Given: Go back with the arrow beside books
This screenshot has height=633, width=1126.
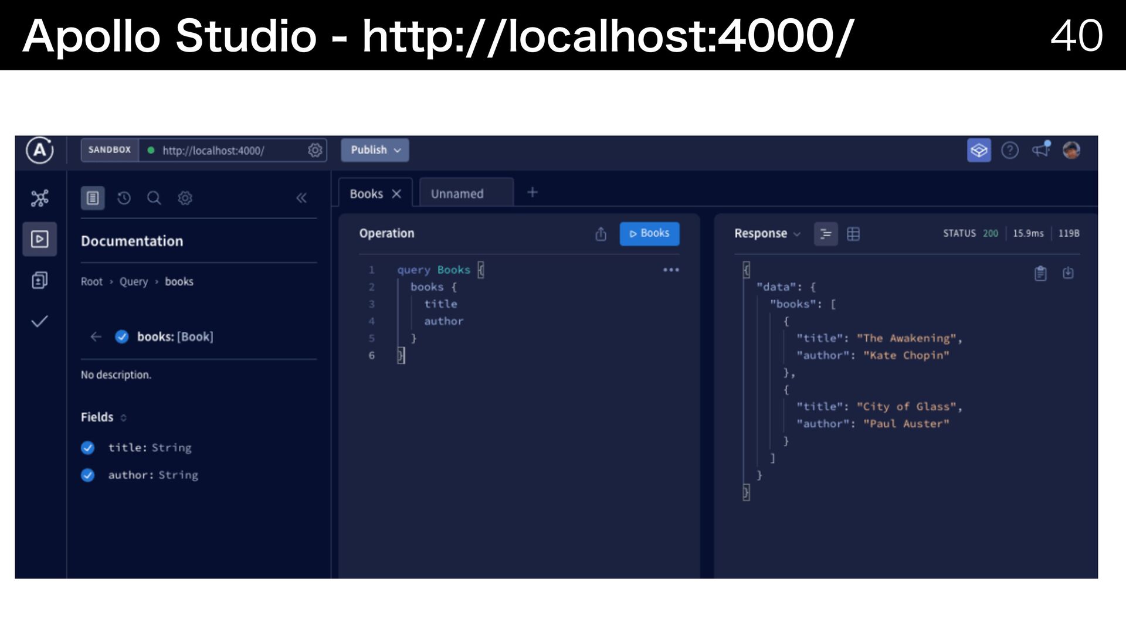Looking at the screenshot, I should [x=96, y=336].
